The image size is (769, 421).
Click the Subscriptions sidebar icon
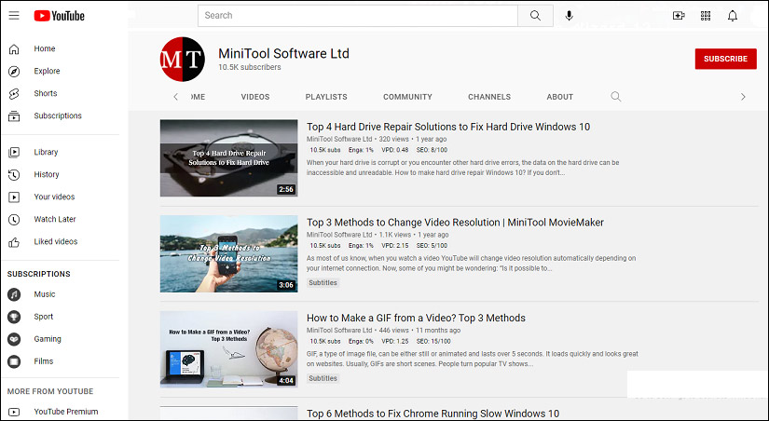tap(14, 116)
